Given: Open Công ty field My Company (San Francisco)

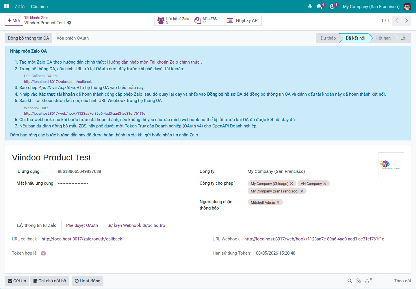Looking at the screenshot, I should [x=276, y=171].
